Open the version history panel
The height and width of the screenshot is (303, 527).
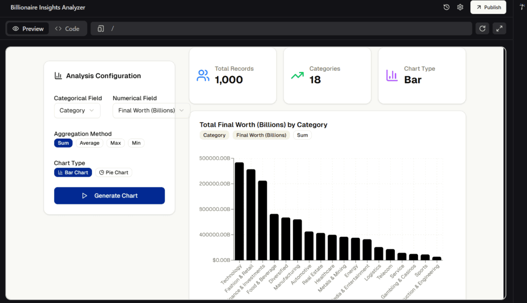click(x=446, y=7)
